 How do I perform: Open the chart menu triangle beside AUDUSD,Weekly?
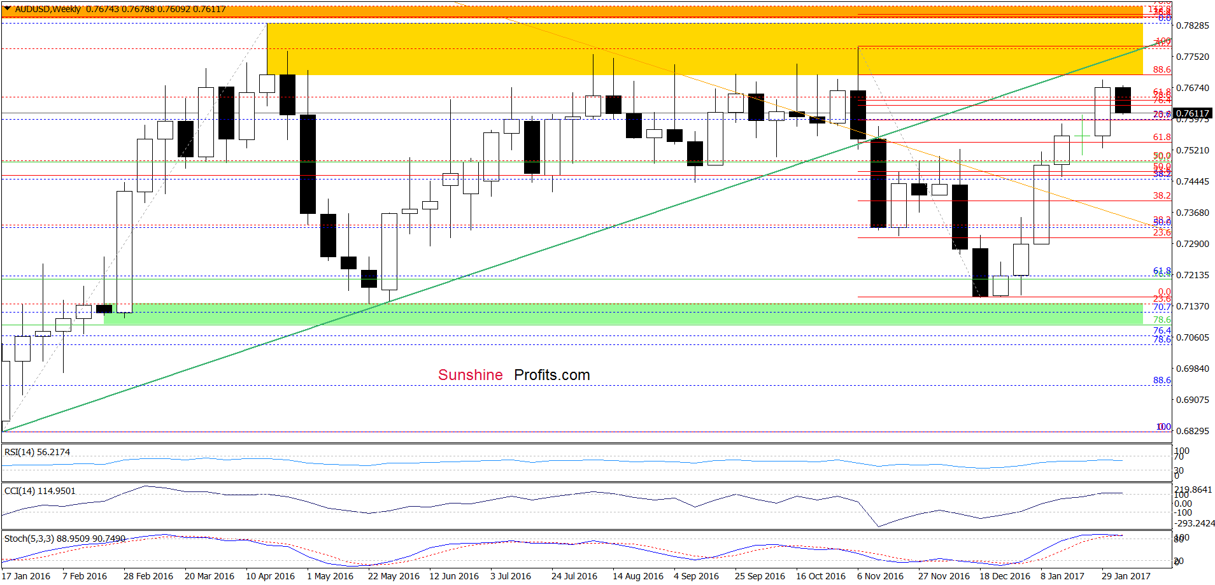click(8, 9)
